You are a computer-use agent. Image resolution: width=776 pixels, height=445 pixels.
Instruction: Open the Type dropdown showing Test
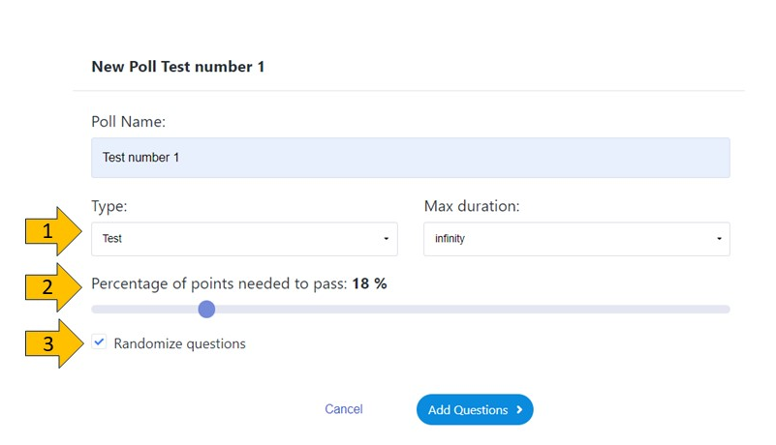(x=244, y=239)
